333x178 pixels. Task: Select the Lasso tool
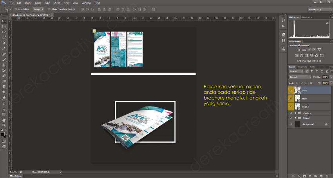(4, 31)
